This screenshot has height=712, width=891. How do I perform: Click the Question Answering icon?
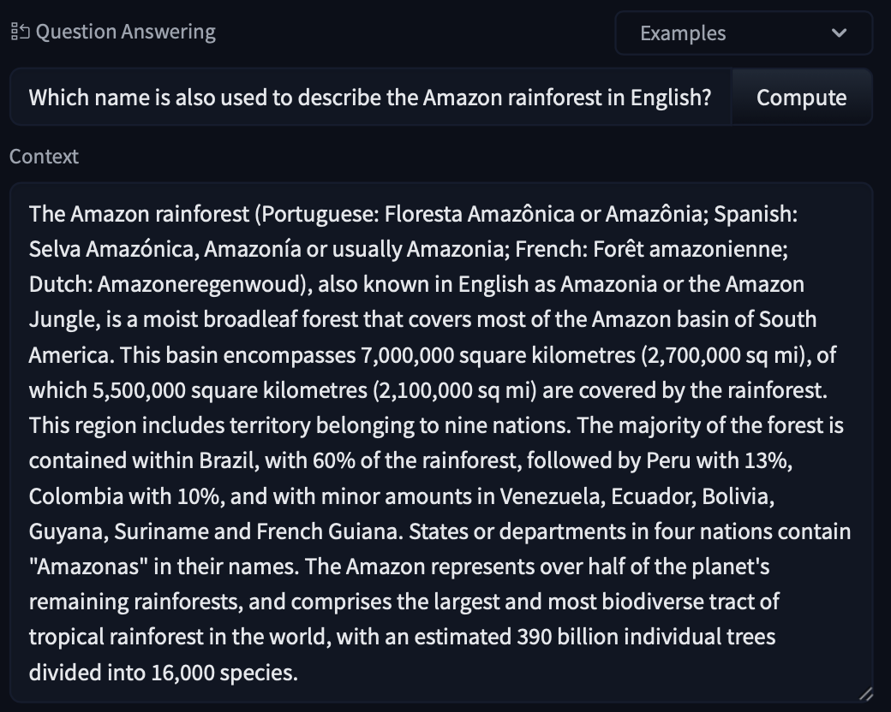point(20,33)
